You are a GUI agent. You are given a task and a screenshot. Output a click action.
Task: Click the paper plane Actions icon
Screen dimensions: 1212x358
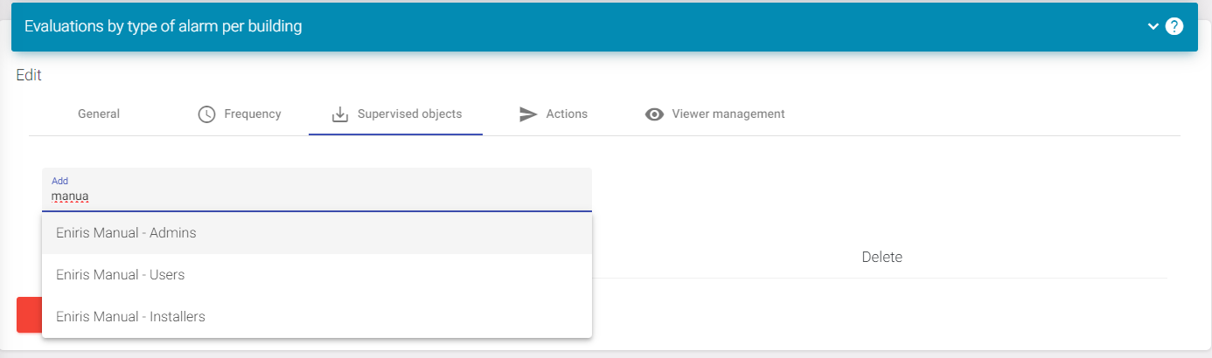point(528,114)
